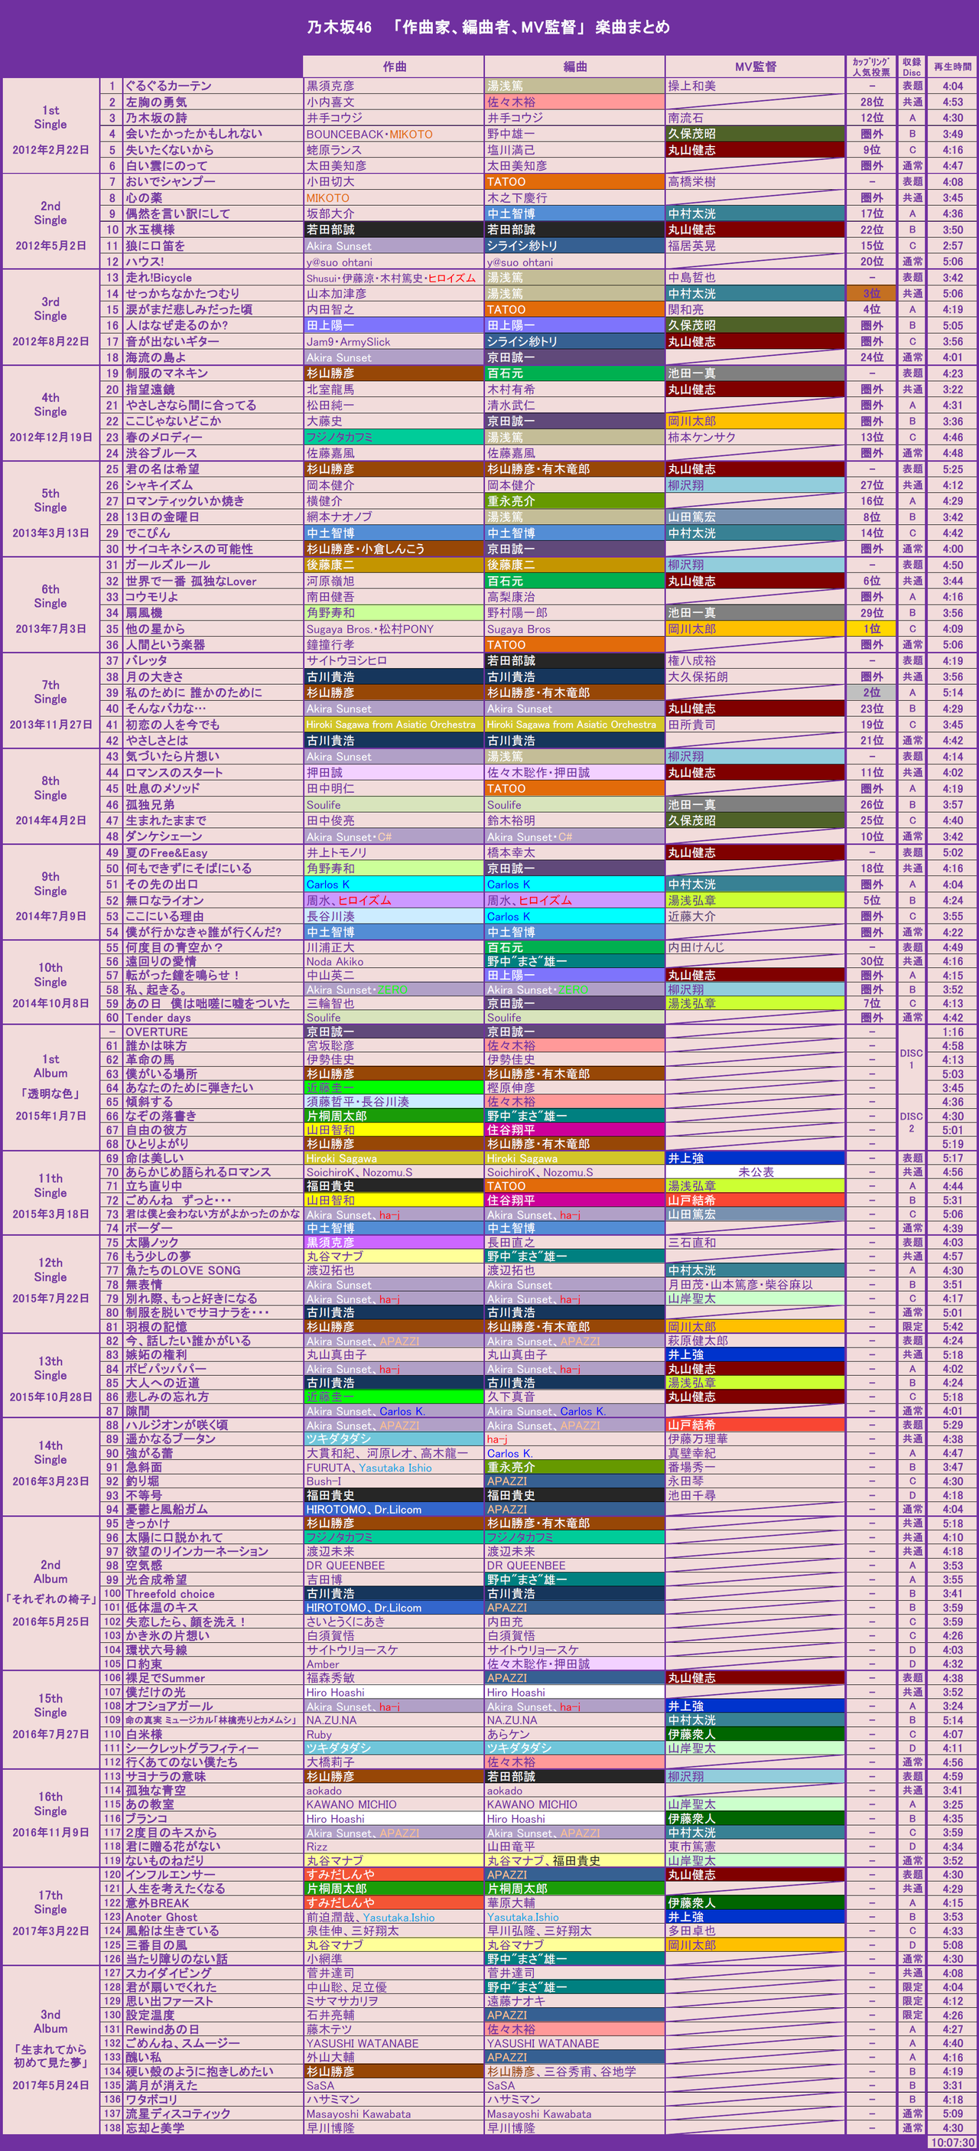
Task: Click the カップリング人気投票 column header
Action: [x=871, y=67]
